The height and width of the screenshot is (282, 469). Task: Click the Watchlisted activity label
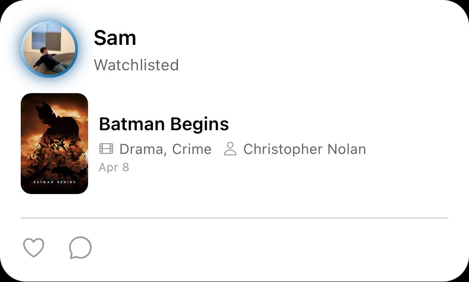pyautogui.click(x=136, y=65)
